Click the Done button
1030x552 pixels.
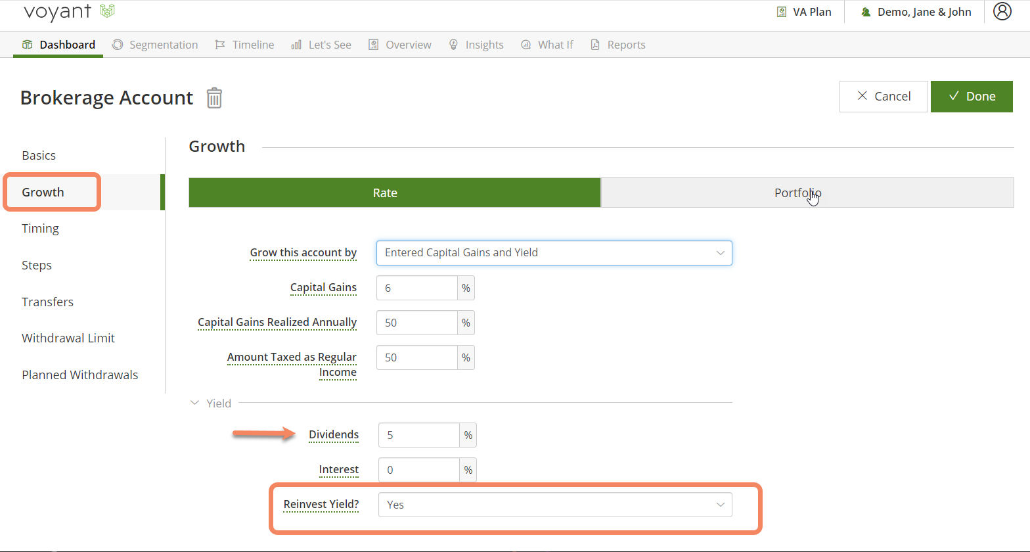click(x=972, y=97)
